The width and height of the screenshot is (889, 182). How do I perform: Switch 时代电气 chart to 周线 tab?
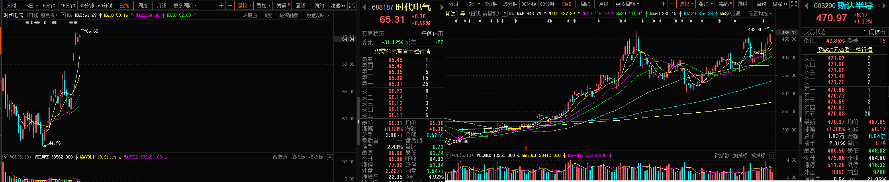click(x=143, y=5)
